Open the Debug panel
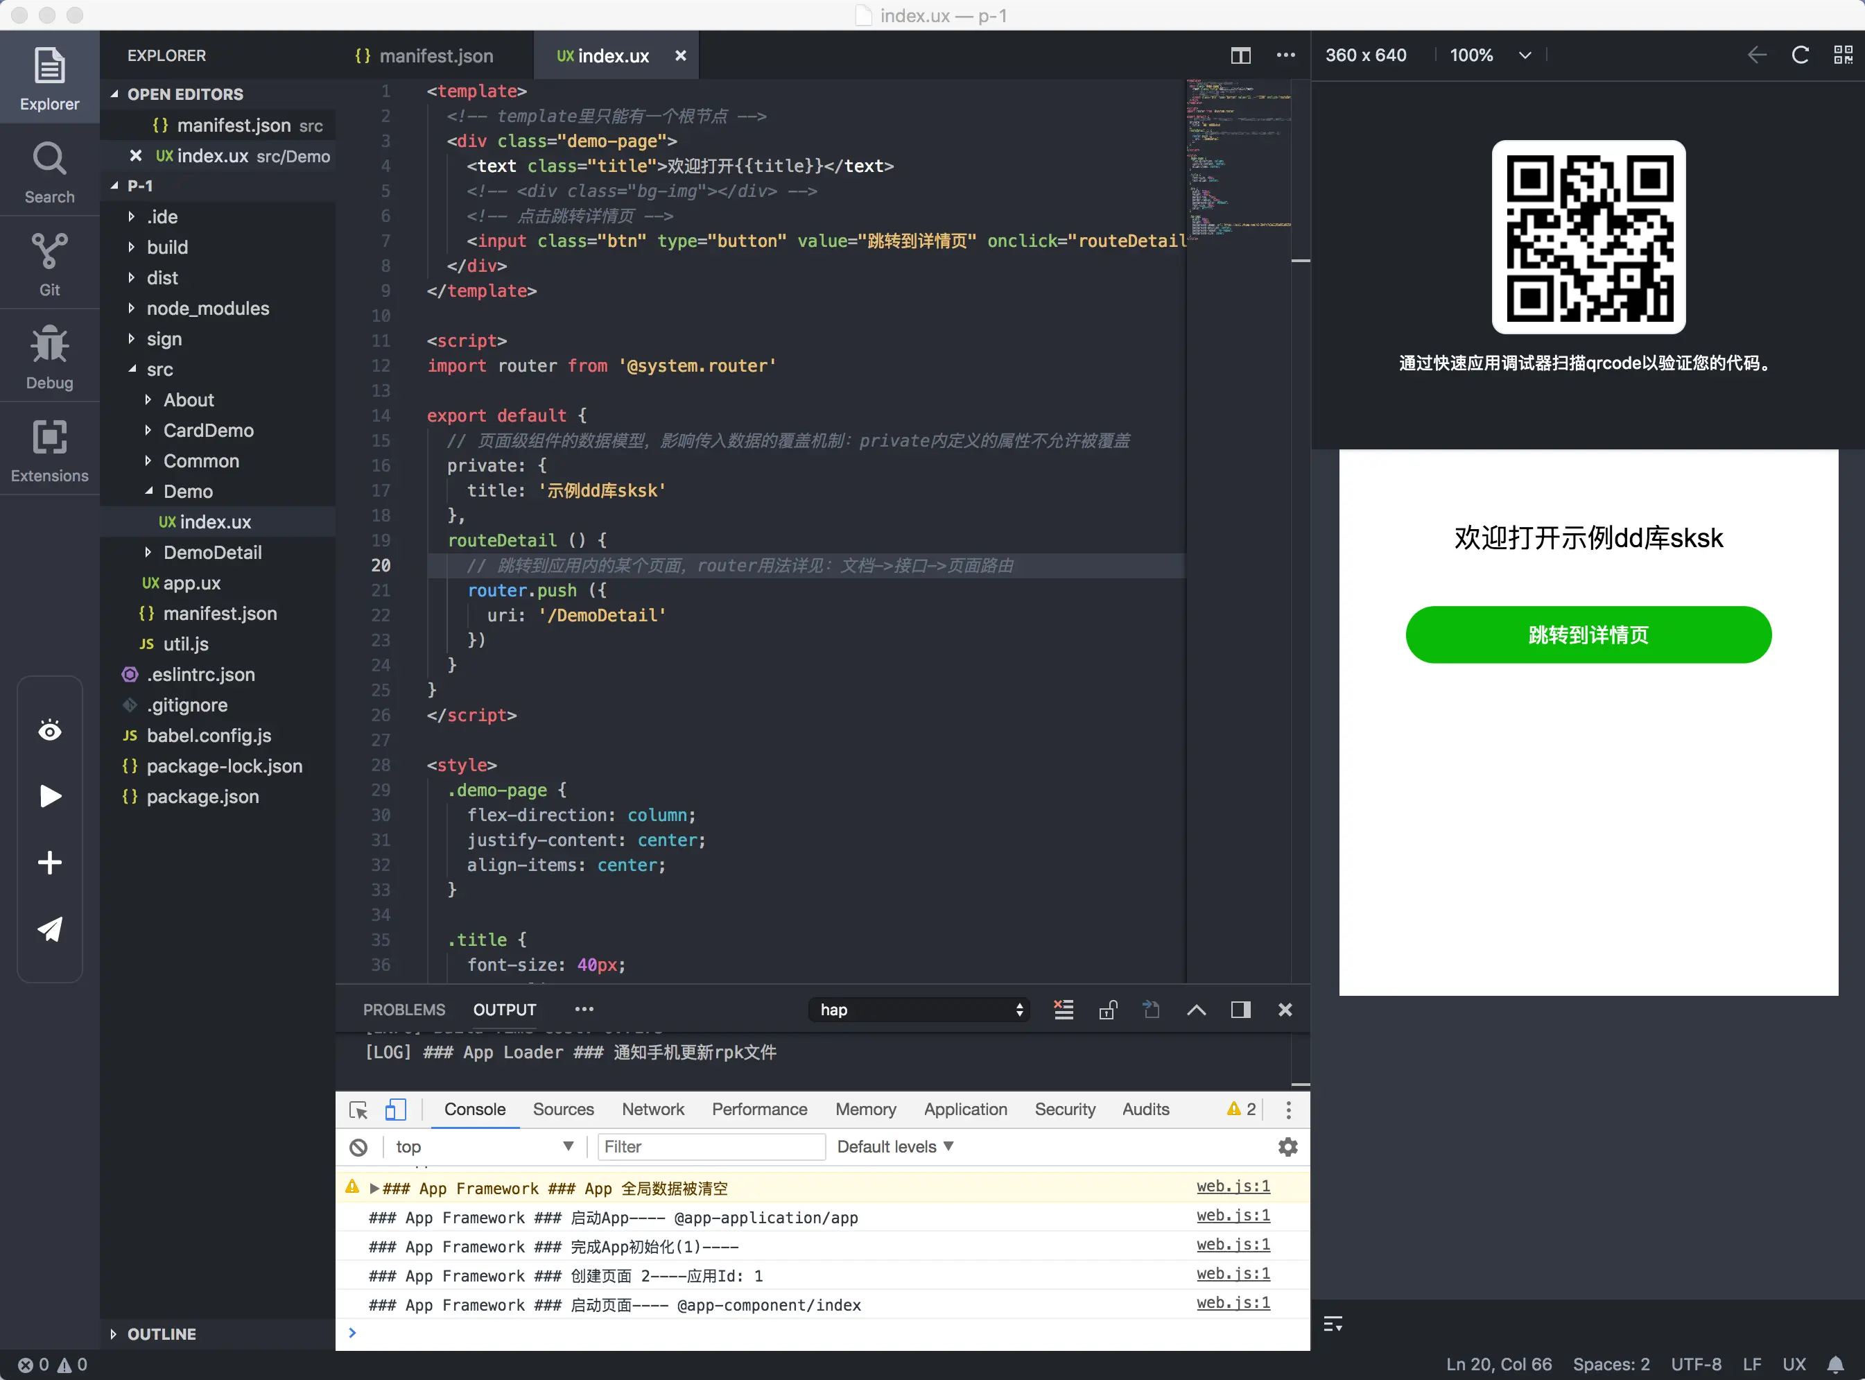 pos(49,356)
